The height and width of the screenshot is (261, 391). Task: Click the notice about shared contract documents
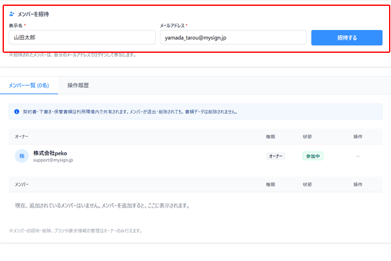click(x=130, y=112)
